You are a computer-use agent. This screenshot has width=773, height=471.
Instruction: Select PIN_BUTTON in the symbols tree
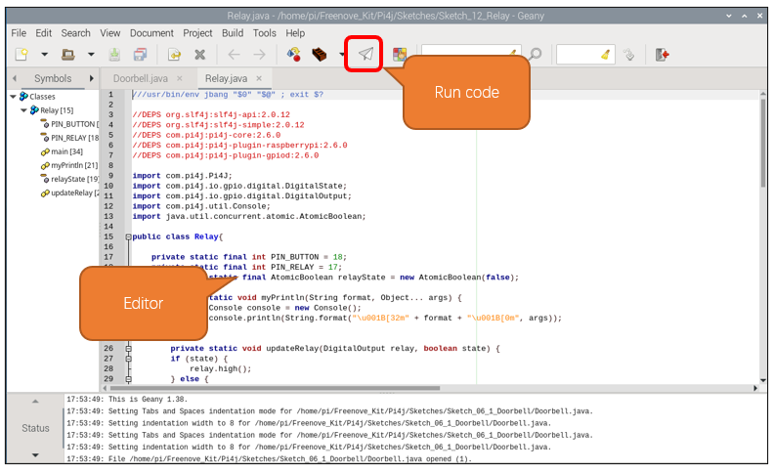(x=74, y=124)
